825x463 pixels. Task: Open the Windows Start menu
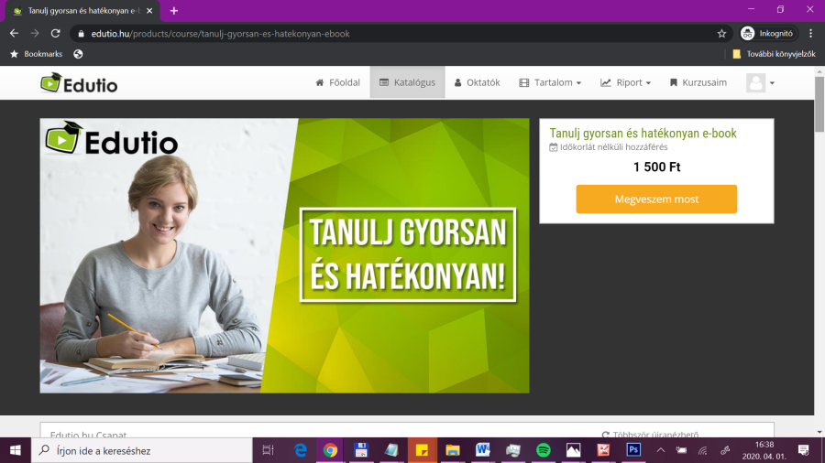(x=16, y=450)
